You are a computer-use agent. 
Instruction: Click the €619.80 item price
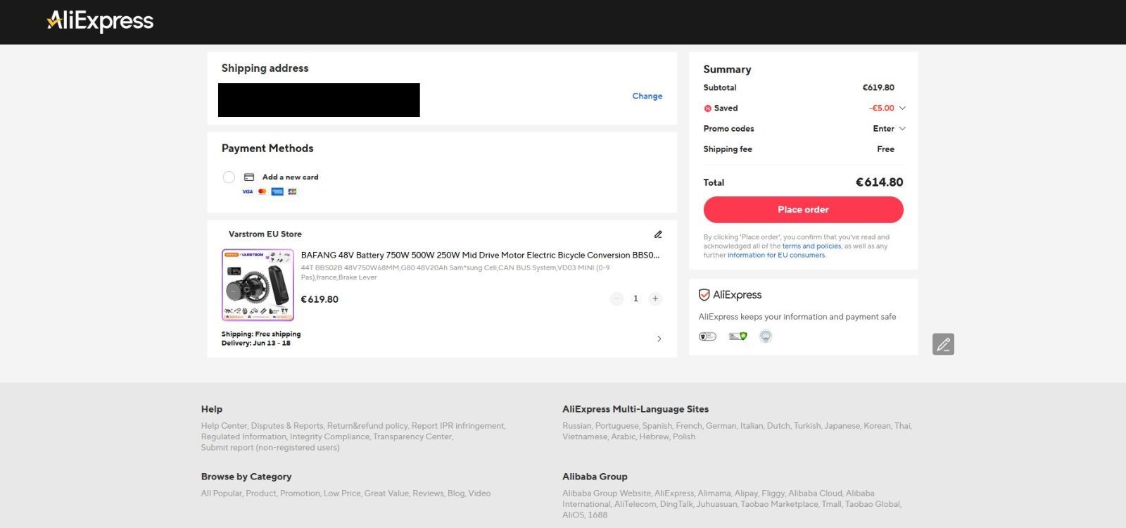point(320,299)
